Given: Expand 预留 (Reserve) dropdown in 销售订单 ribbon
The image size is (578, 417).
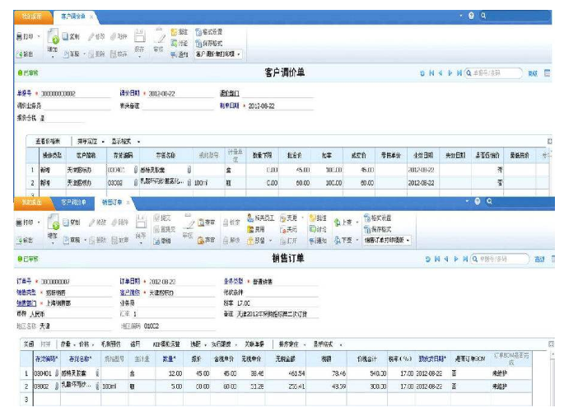Looking at the screenshot, I should pos(271,241).
